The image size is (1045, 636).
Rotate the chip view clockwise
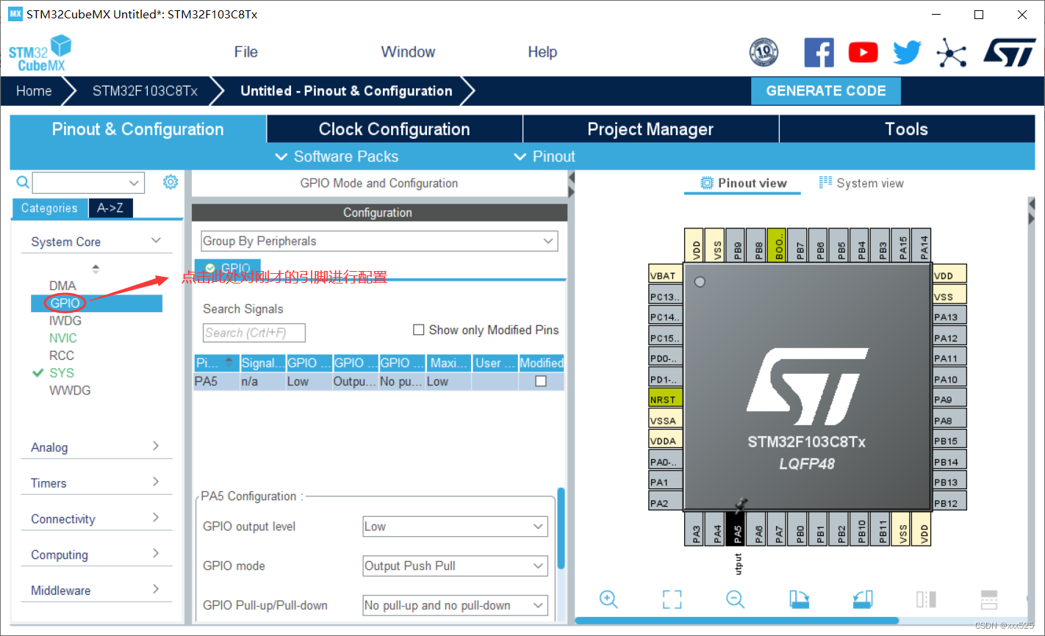799,599
